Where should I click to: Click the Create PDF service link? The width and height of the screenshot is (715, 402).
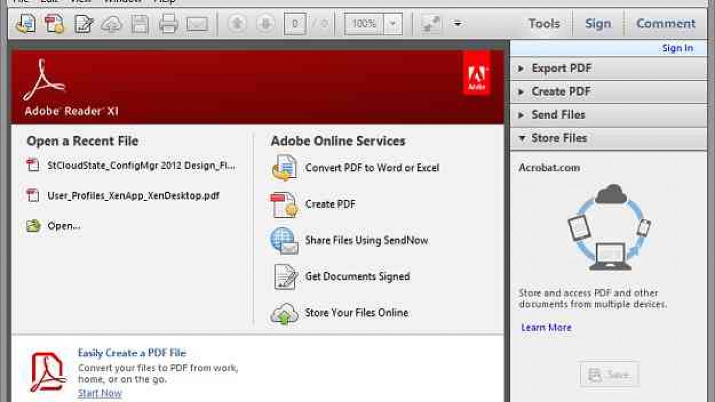coord(330,204)
